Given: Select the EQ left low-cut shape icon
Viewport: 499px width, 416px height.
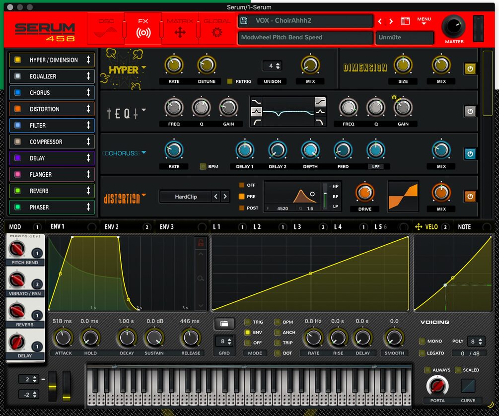Looking at the screenshot, I should (257, 122).
